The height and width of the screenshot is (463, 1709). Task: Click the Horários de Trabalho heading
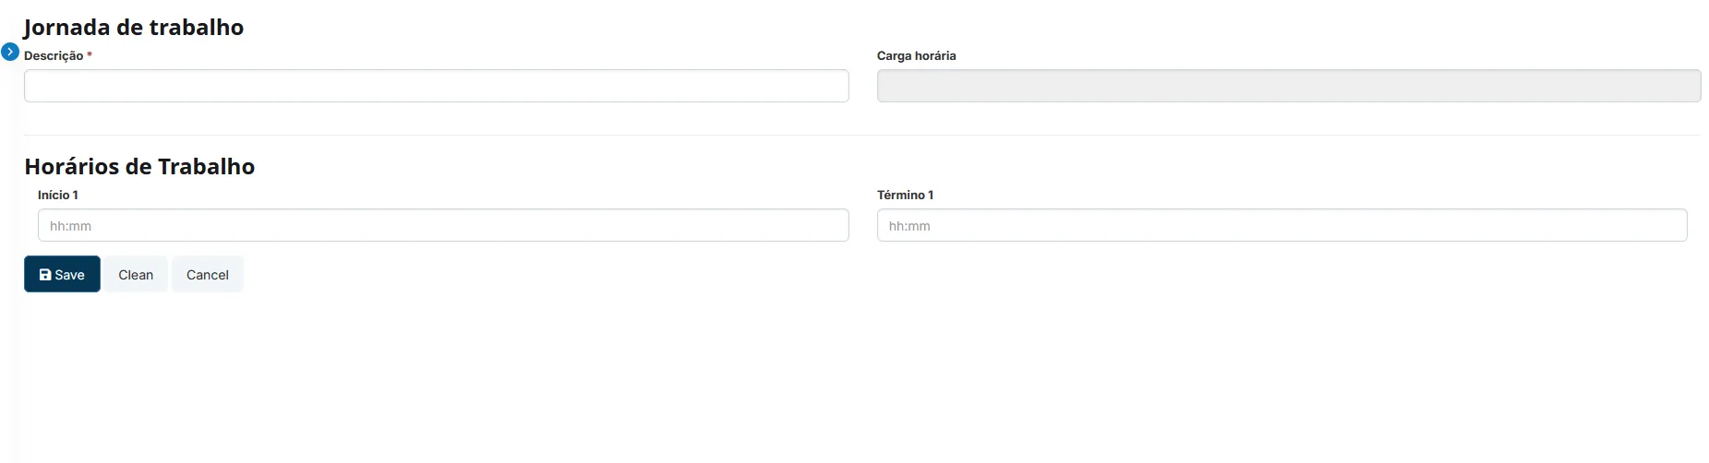[x=139, y=166]
